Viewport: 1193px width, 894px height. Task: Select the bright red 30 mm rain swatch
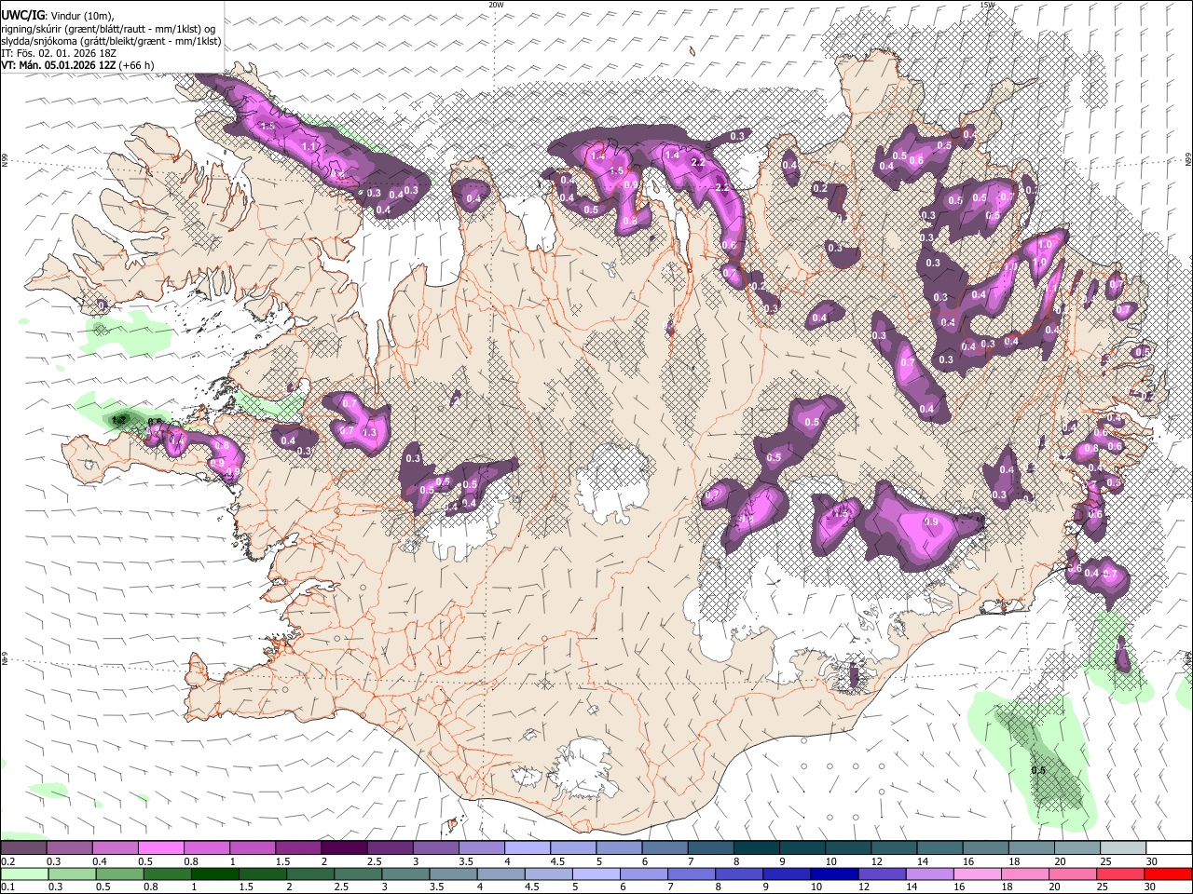pos(1168,874)
